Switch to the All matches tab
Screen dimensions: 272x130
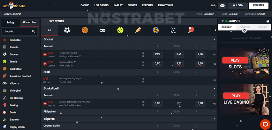pyautogui.click(x=29, y=23)
